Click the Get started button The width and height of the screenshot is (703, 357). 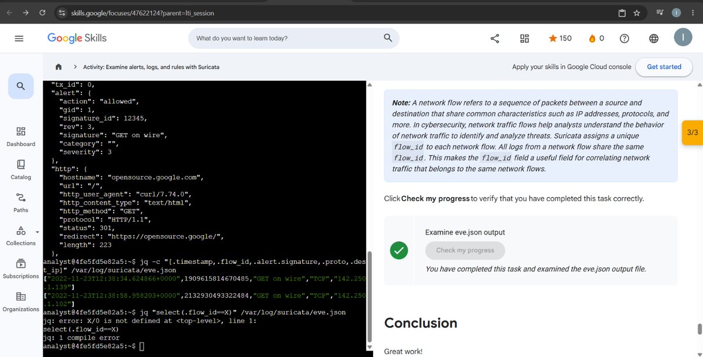664,67
